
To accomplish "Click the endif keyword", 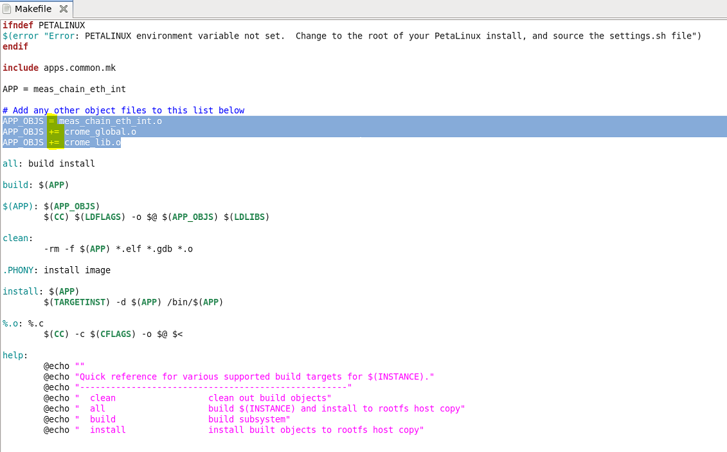I will pos(15,46).
